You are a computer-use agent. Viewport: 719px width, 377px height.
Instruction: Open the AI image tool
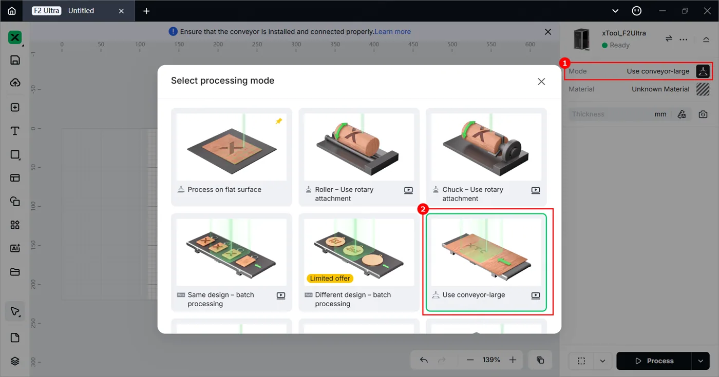click(15, 248)
